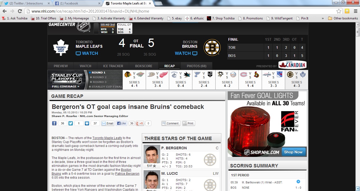This screenshot has height=191, width=360.
Task: Switch to the (1) Facebook tab
Action: (x=77, y=3)
